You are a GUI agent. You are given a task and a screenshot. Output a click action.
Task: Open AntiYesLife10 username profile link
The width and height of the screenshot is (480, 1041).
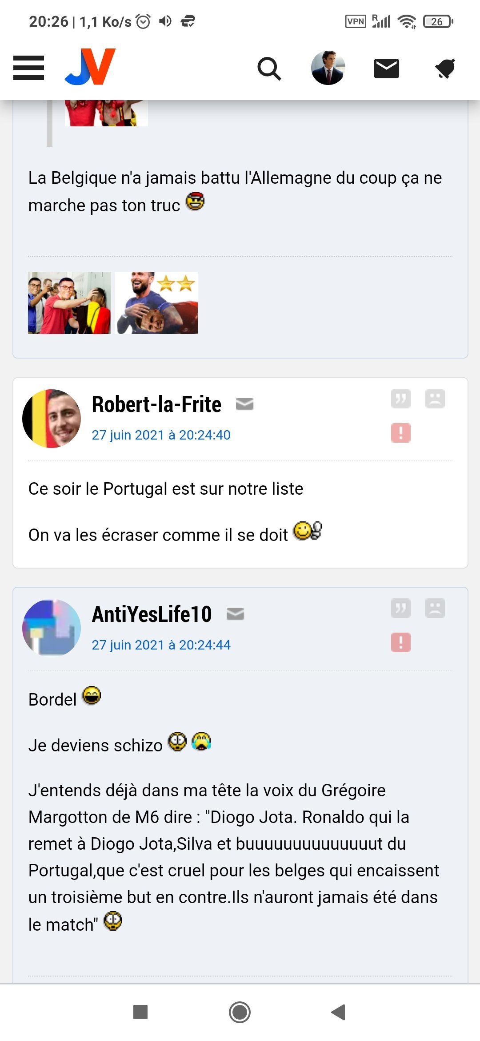pyautogui.click(x=152, y=614)
